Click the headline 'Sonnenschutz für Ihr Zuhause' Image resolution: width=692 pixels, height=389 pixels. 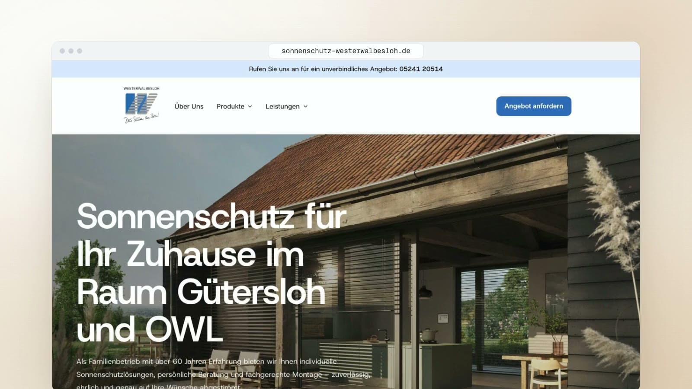211,273
